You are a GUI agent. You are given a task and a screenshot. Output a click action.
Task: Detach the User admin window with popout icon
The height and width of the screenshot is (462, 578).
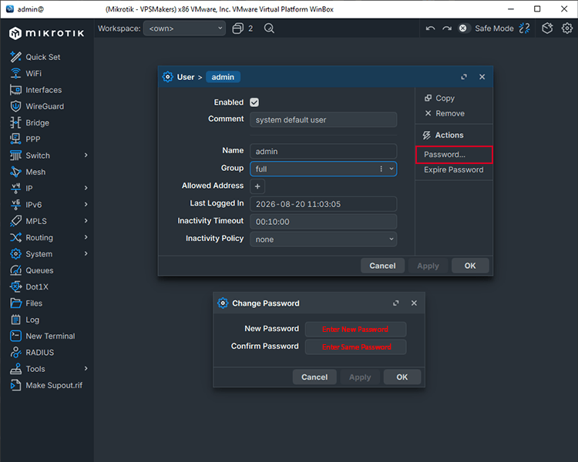(x=464, y=77)
